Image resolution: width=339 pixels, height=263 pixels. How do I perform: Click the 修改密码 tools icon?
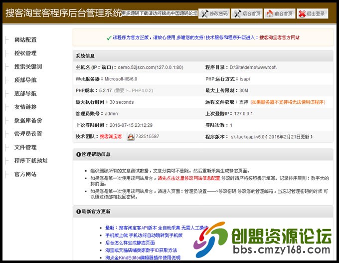tap(204, 13)
